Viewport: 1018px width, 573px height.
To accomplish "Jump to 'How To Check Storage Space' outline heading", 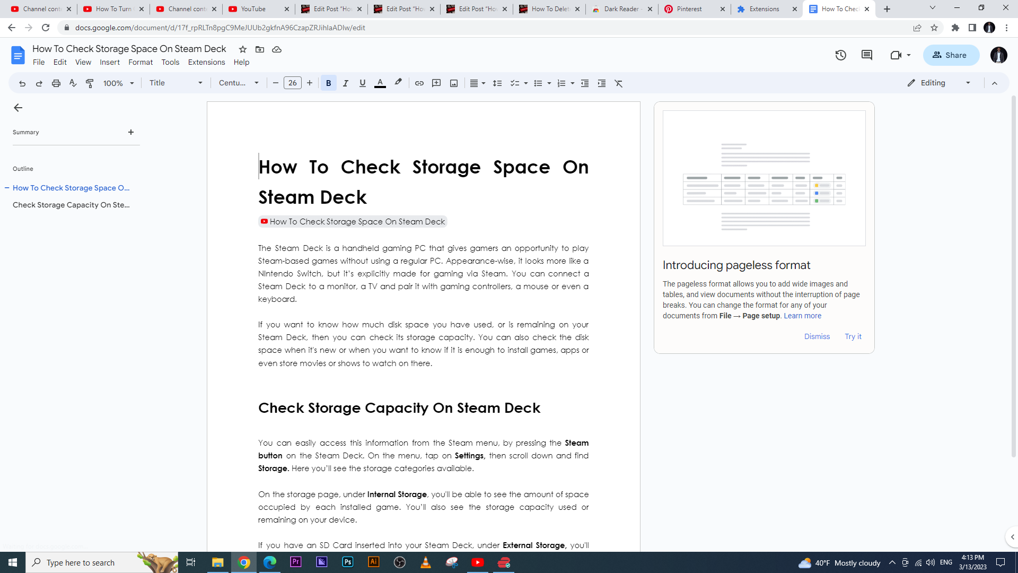I will pyautogui.click(x=71, y=188).
